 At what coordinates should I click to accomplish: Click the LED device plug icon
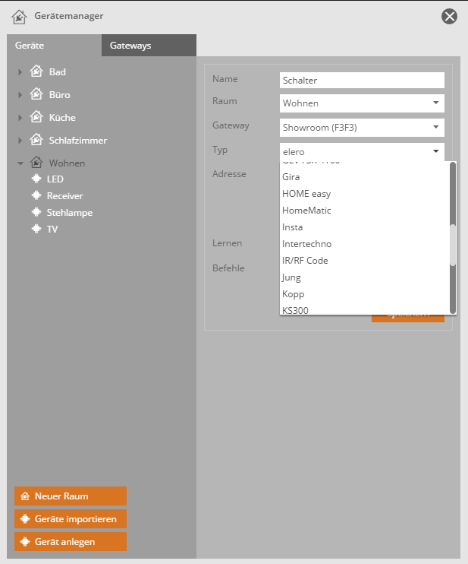35,179
